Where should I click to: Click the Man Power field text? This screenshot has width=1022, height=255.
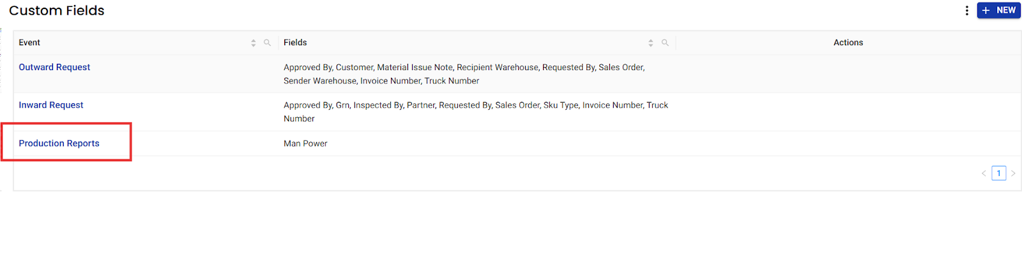305,143
